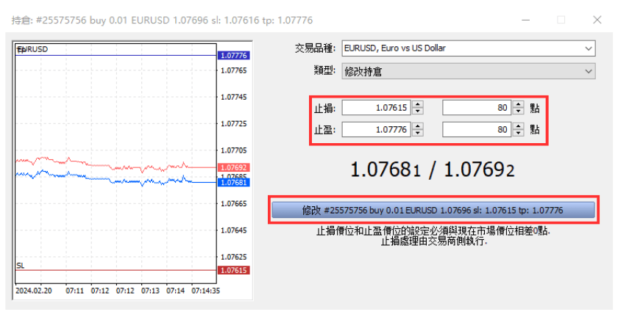Select the red SL level label 1.07615
The image size is (618, 320).
point(234,270)
